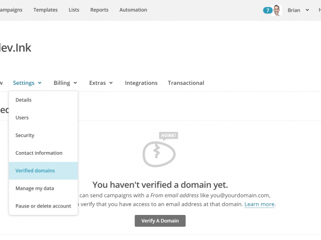
Task: Open Security in the Settings menu
Action: [25, 135]
